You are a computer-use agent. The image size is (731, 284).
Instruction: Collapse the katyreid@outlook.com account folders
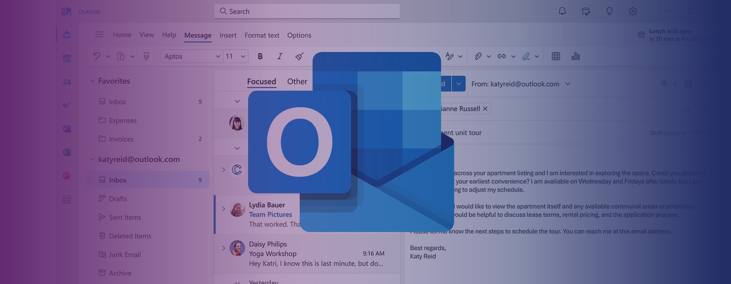(x=92, y=160)
